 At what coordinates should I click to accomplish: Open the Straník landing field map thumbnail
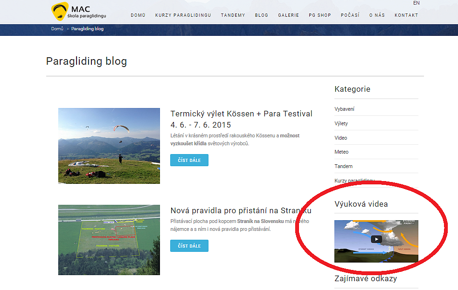pos(109,240)
